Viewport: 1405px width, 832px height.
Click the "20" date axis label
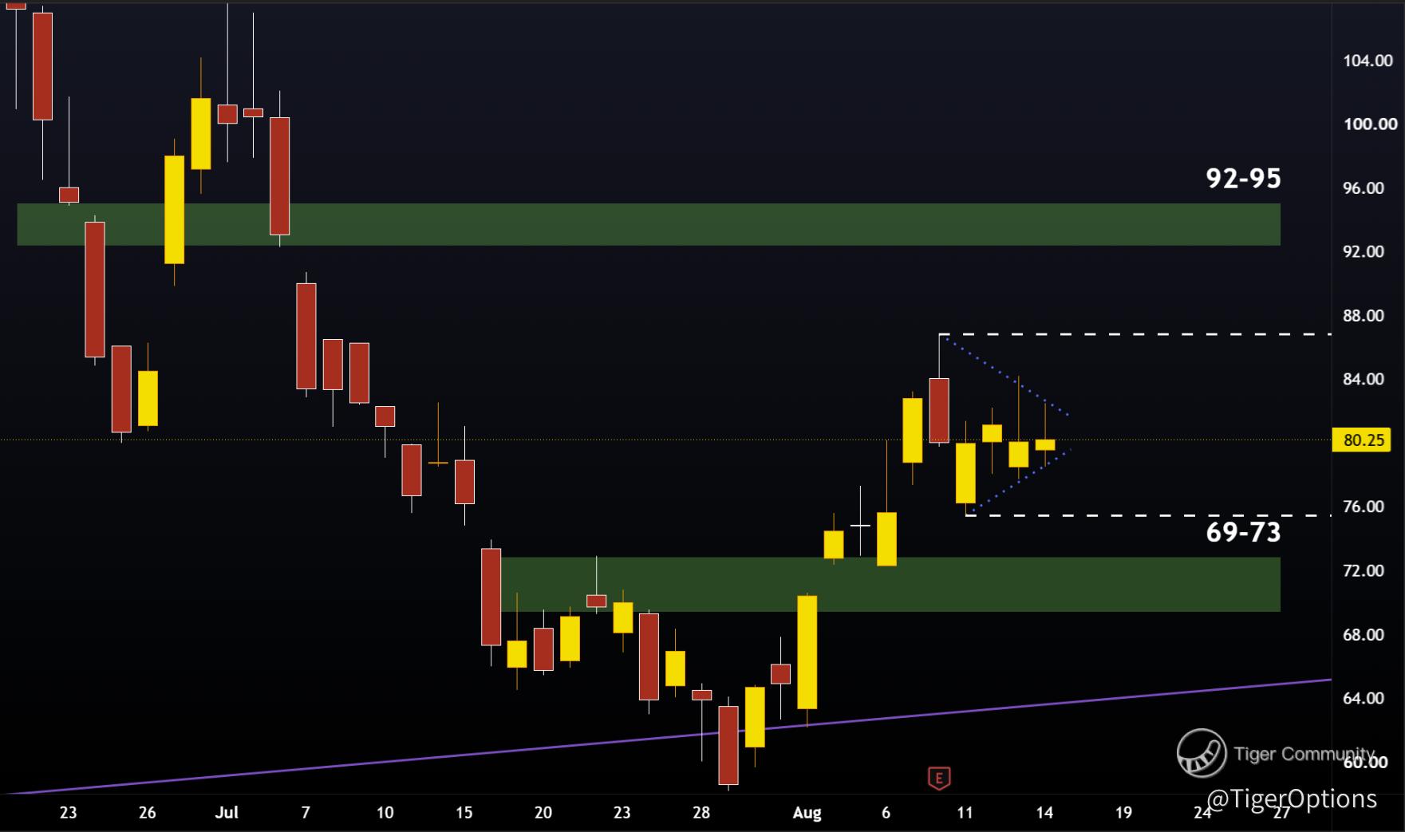pos(543,813)
